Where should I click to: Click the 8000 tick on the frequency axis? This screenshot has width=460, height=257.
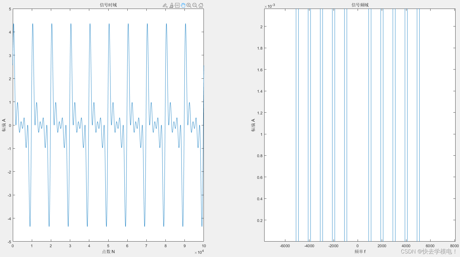click(454, 246)
